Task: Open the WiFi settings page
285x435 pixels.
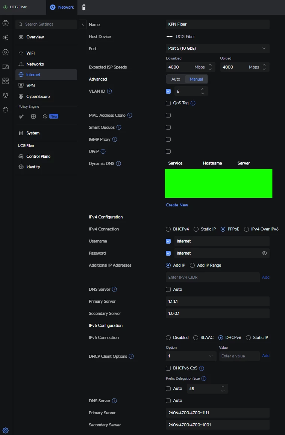Action: tap(30, 53)
